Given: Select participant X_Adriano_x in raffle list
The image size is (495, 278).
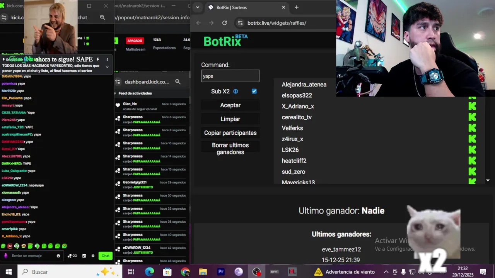Looking at the screenshot, I should [x=298, y=106].
